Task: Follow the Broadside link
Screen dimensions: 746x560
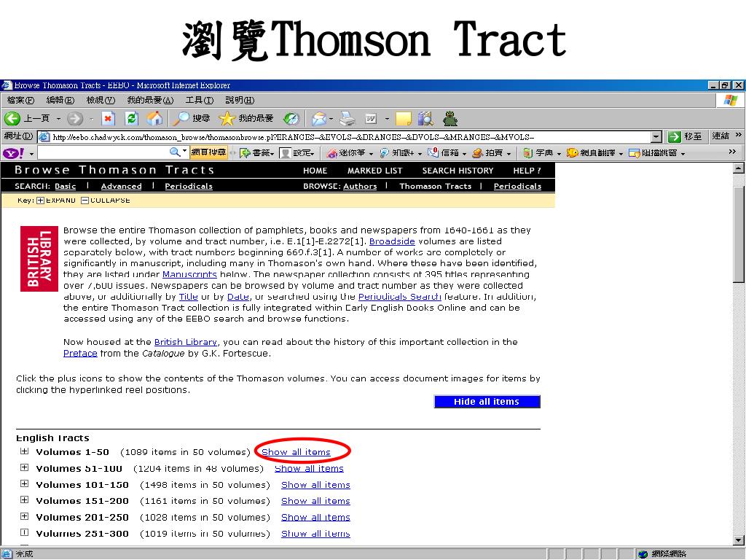Action: point(392,241)
